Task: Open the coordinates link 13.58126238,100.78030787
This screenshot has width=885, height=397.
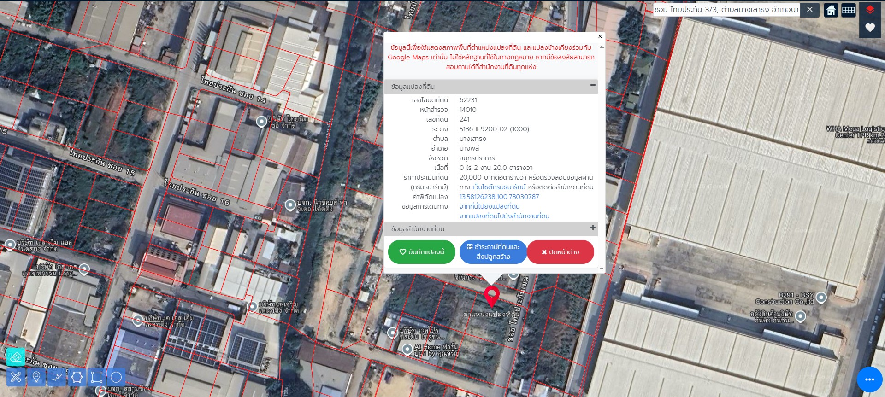Action: (499, 197)
